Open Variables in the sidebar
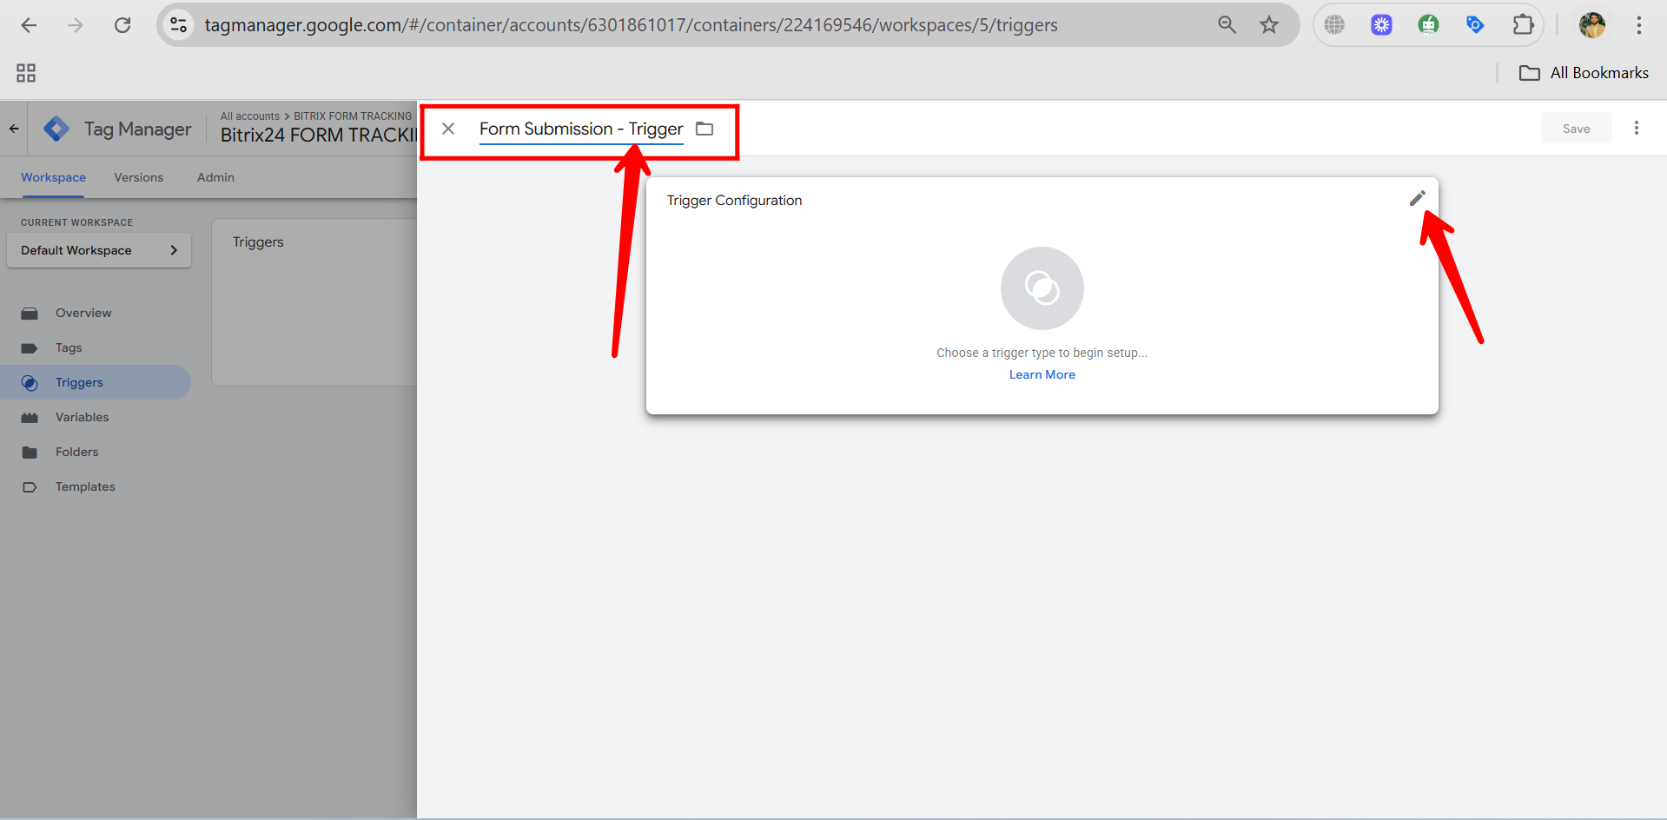The height and width of the screenshot is (820, 1667). coord(82,417)
